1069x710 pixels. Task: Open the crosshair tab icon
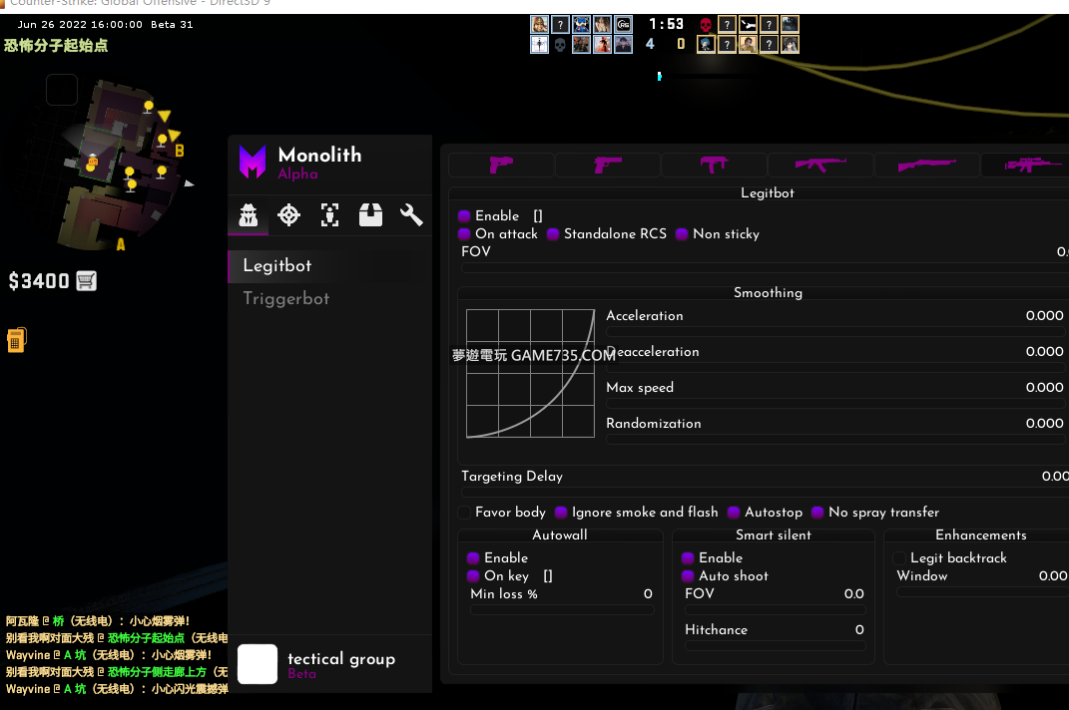coord(288,214)
